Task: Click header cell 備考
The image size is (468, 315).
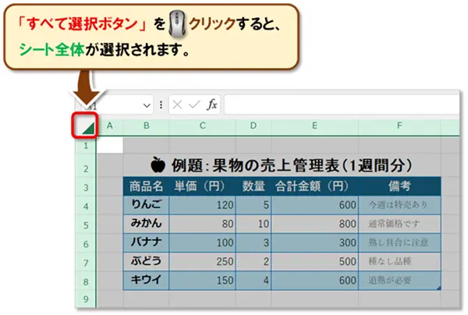Action: pos(399,186)
